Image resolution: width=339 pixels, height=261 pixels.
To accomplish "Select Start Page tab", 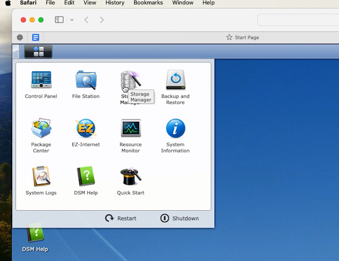I will pyautogui.click(x=242, y=38).
